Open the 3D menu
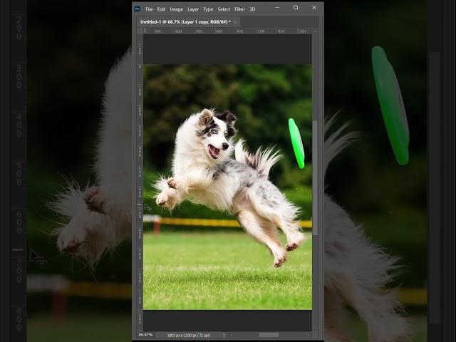The height and width of the screenshot is (342, 456). [x=252, y=9]
